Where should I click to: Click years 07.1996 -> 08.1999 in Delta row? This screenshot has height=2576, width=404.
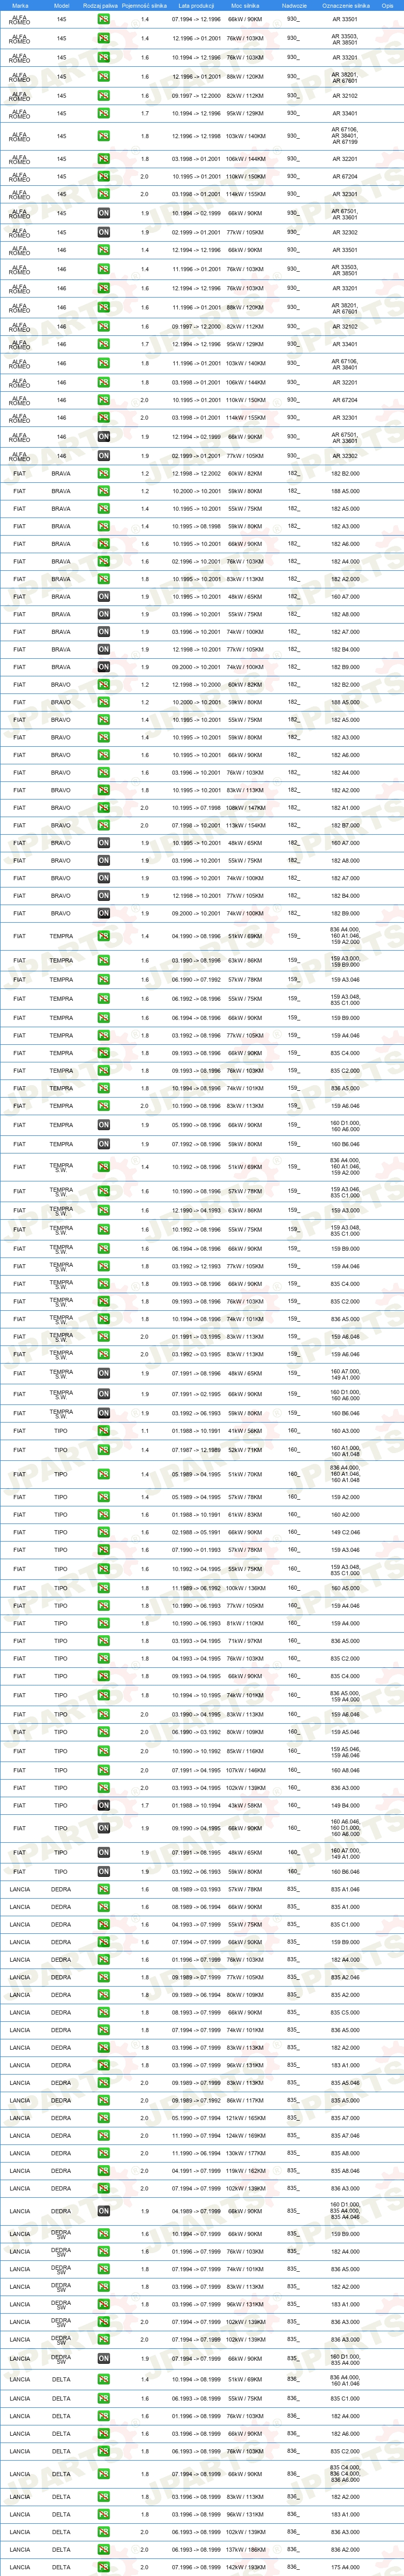tap(196, 2567)
